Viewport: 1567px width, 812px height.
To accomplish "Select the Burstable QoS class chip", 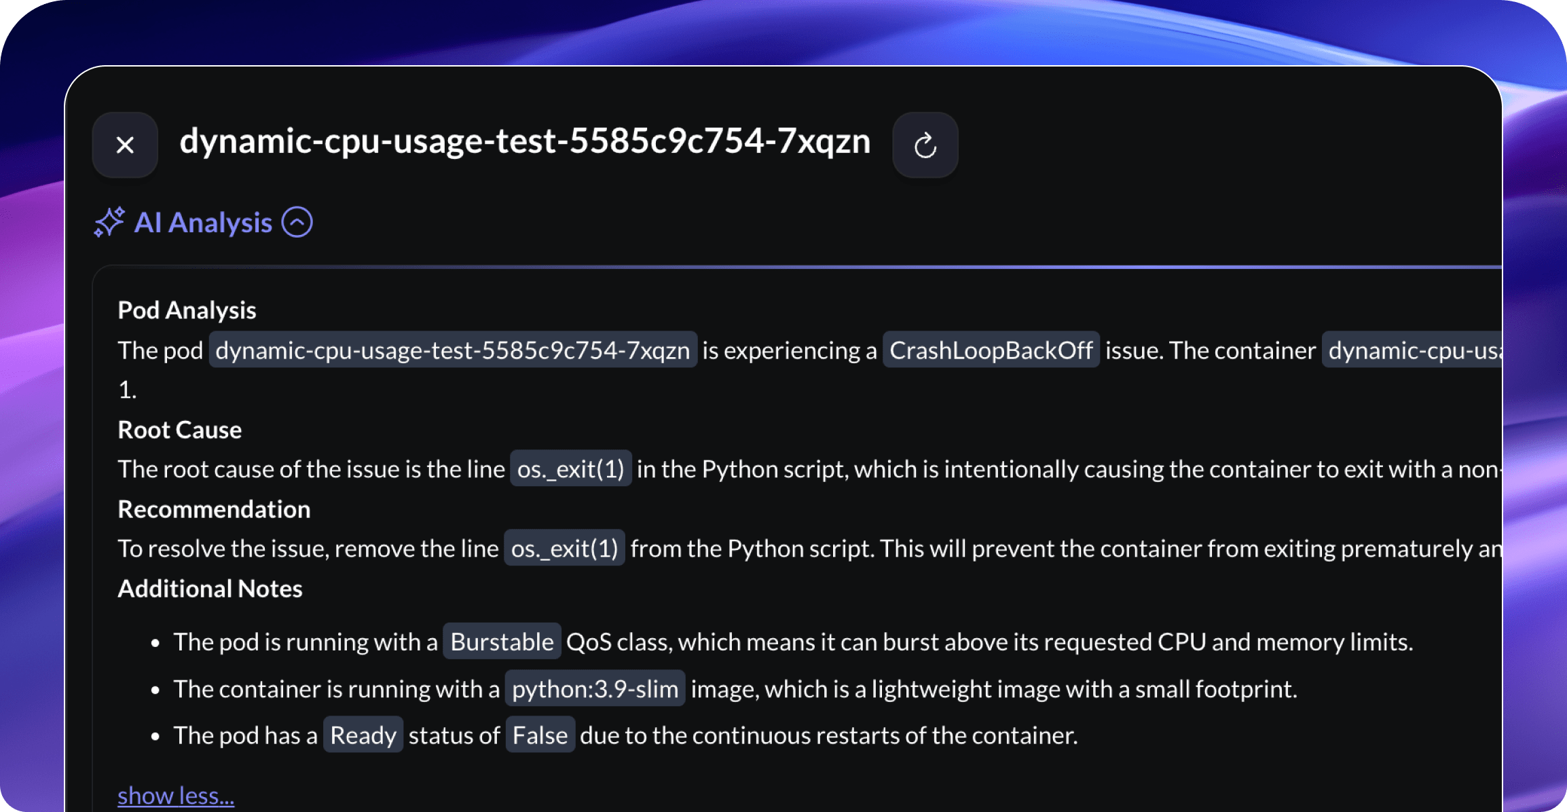I will pos(502,642).
